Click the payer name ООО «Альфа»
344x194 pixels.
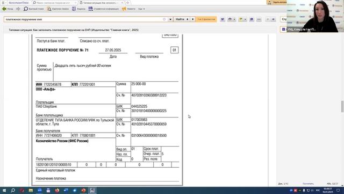tap(46, 89)
